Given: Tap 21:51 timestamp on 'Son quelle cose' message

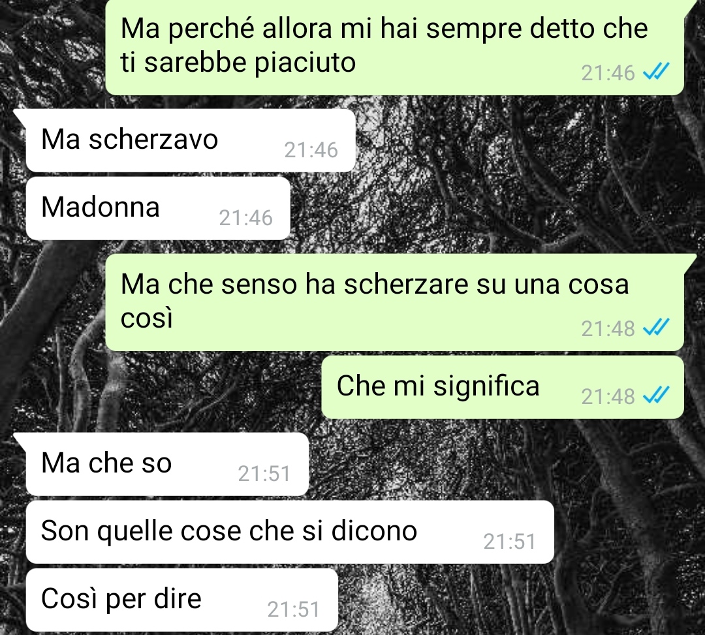Looking at the screenshot, I should (x=509, y=542).
